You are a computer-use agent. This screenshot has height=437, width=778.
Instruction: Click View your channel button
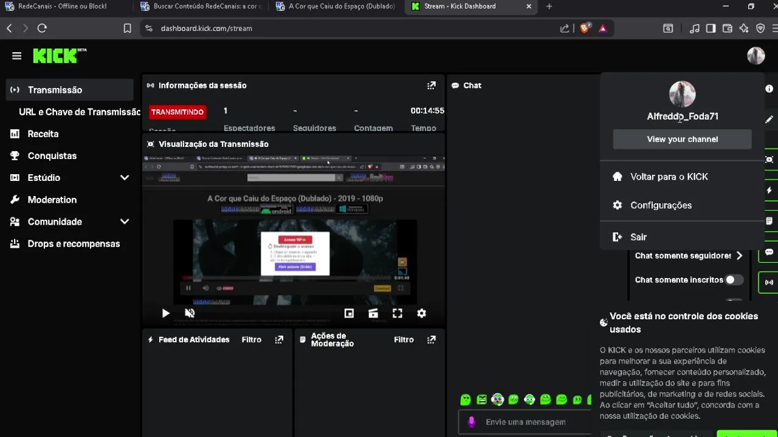point(682,139)
